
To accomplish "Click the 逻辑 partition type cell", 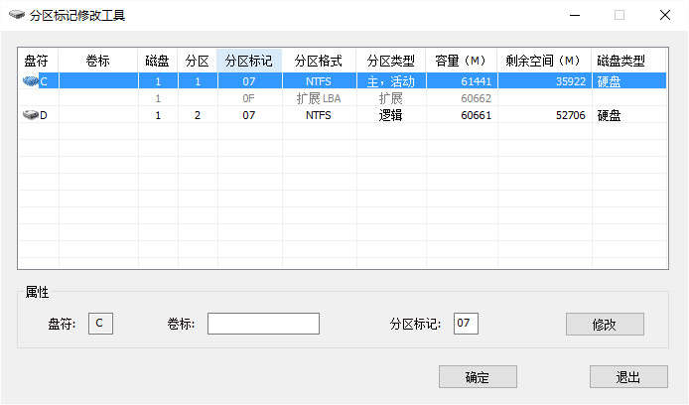I will coord(390,115).
